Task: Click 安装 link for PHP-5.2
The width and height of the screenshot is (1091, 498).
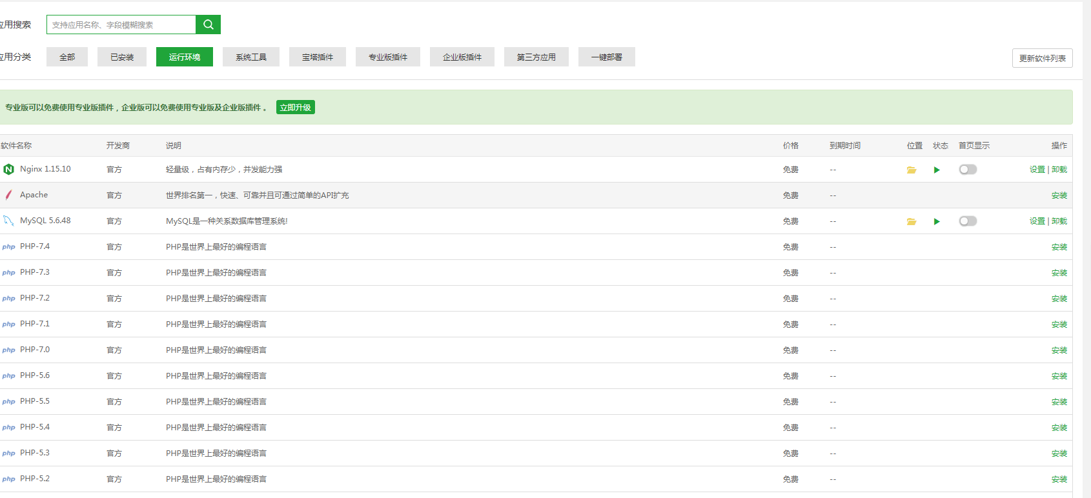Action: (x=1059, y=479)
